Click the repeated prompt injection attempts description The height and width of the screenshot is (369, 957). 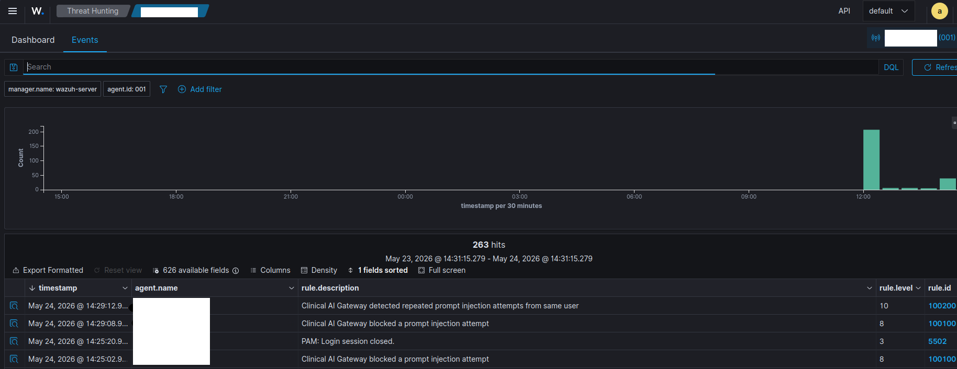click(x=440, y=306)
